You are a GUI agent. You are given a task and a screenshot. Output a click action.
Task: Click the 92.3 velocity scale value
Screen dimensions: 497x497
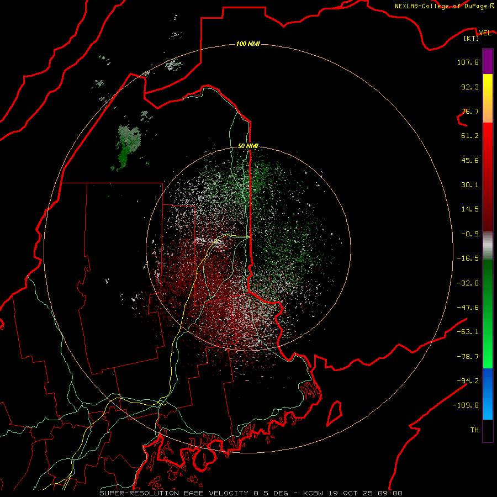(x=470, y=87)
